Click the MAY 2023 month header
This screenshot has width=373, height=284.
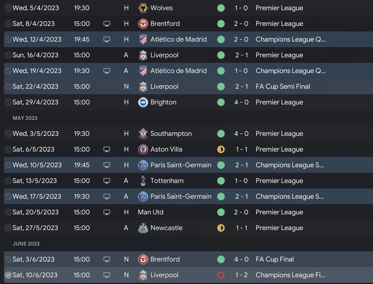pyautogui.click(x=25, y=118)
